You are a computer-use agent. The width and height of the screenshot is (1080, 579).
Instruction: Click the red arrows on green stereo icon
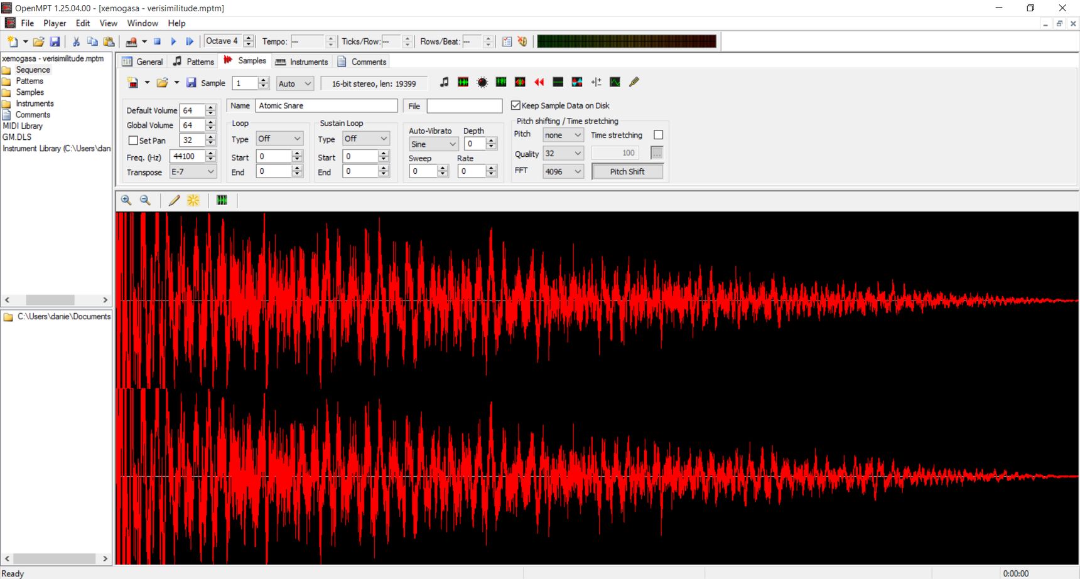click(x=520, y=82)
